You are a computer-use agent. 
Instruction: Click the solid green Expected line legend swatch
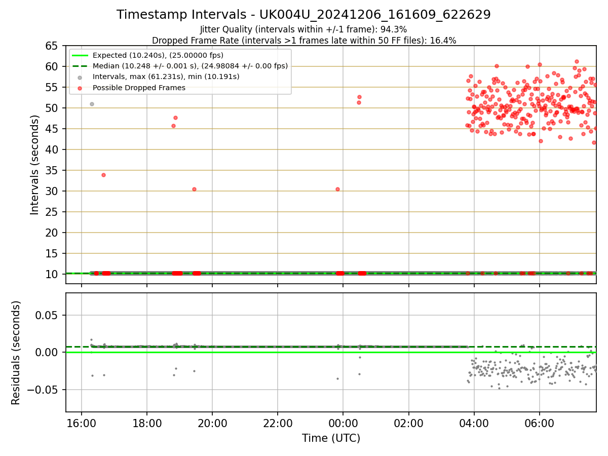(81, 55)
